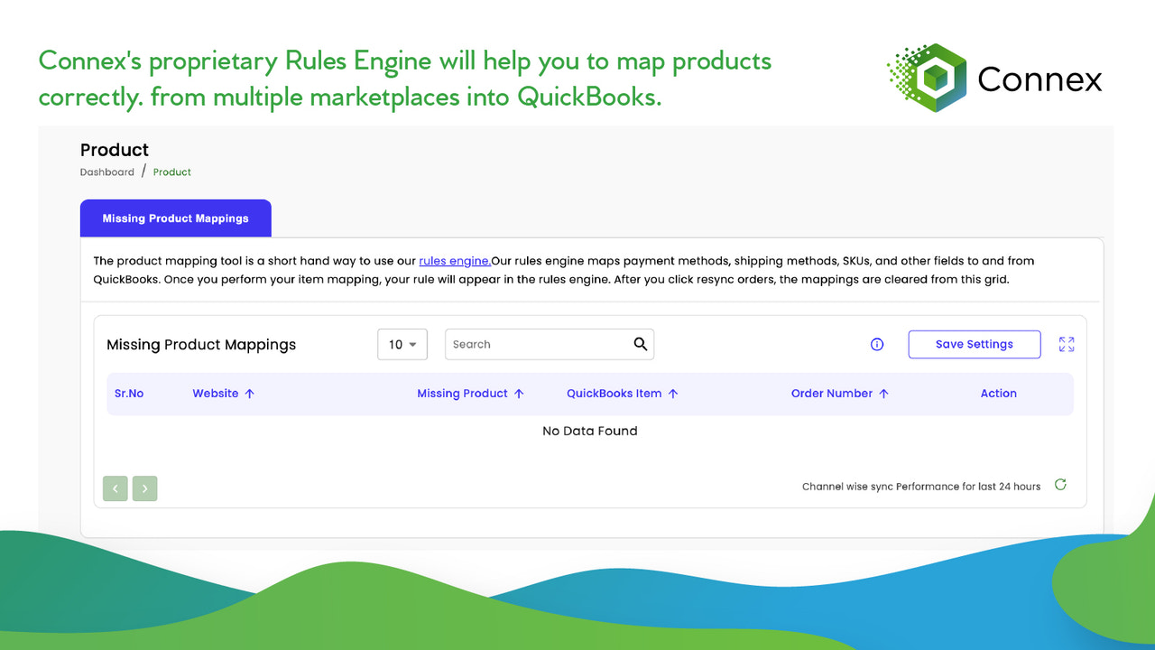1155x650 pixels.
Task: Select the Missing Product Mappings tab
Action: coord(175,218)
